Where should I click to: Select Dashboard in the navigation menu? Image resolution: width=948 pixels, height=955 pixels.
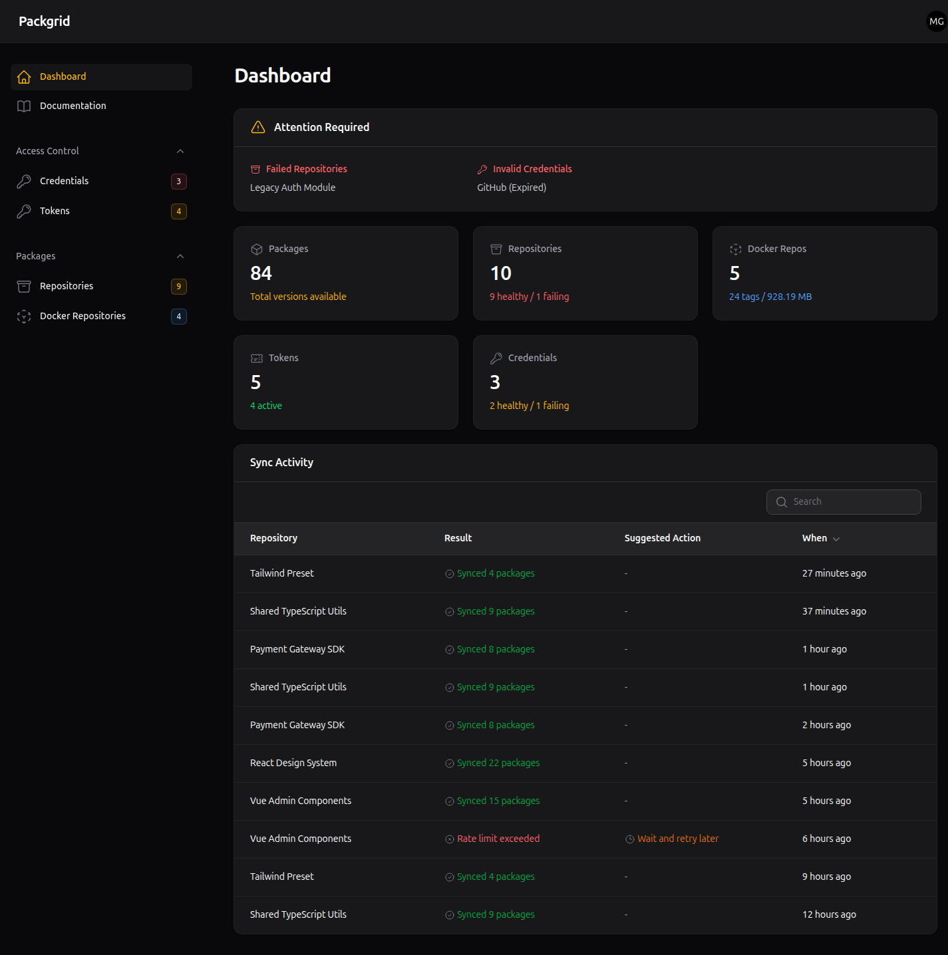[63, 76]
